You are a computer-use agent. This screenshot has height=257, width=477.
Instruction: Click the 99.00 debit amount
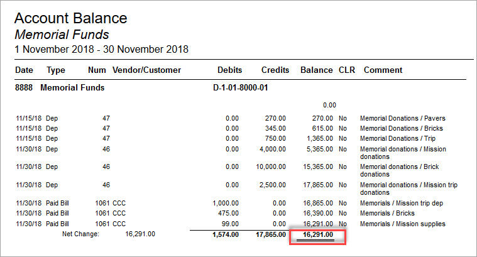pos(230,224)
